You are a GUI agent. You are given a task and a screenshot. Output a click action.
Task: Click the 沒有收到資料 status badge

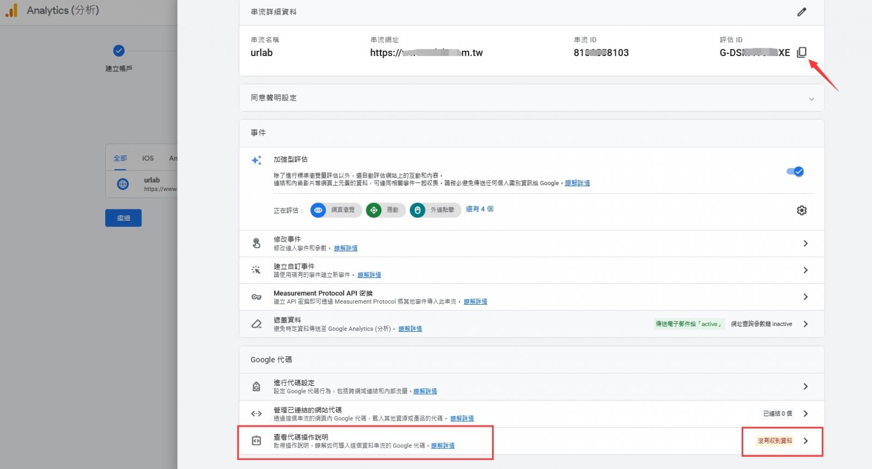(775, 441)
